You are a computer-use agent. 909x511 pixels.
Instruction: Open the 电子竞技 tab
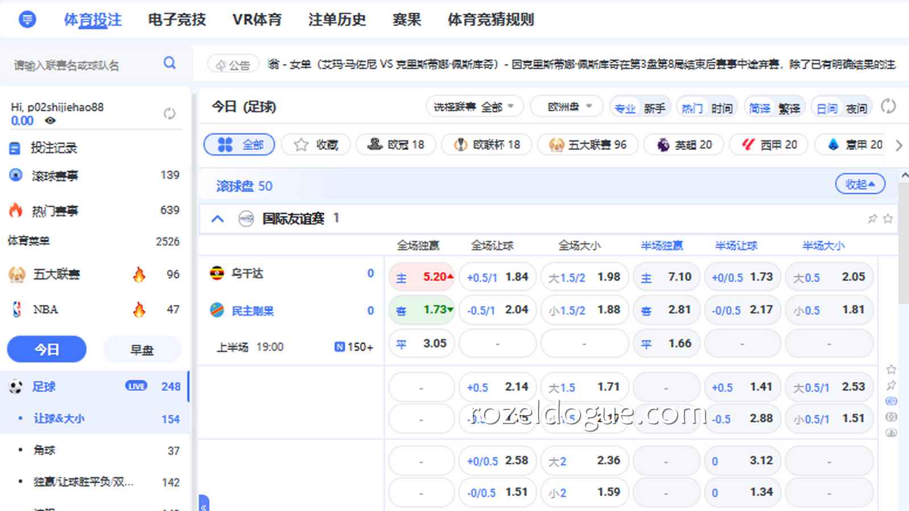(x=177, y=20)
